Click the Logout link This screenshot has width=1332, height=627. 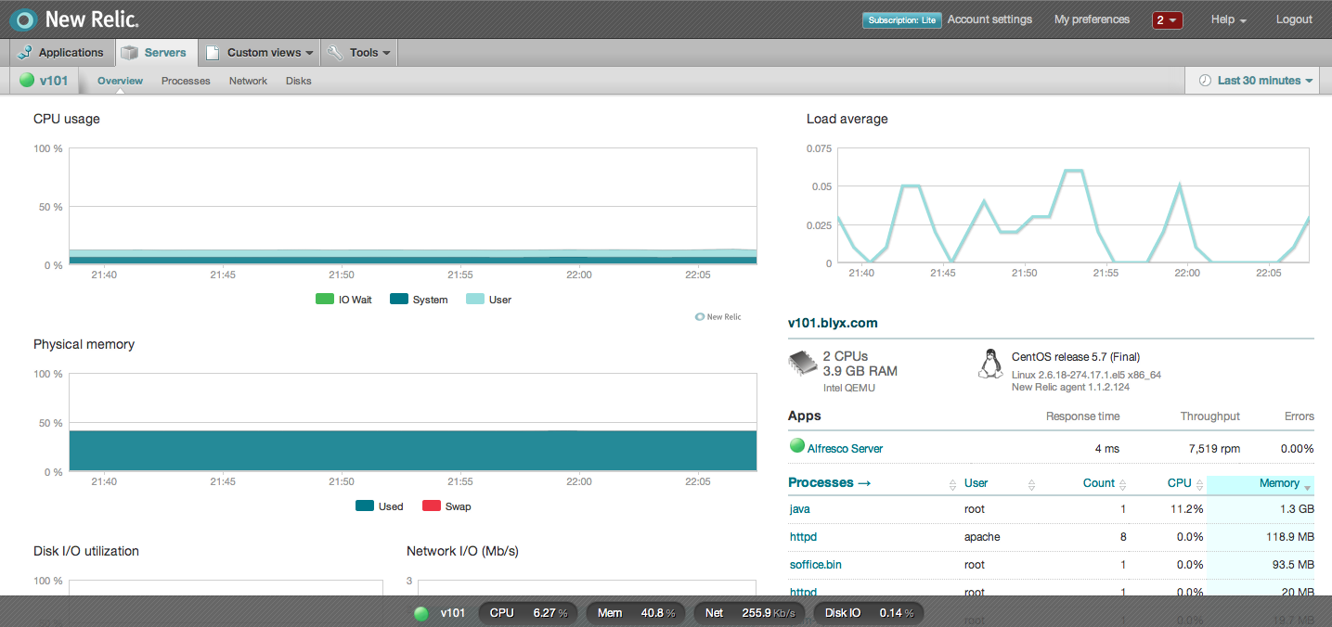[1294, 19]
